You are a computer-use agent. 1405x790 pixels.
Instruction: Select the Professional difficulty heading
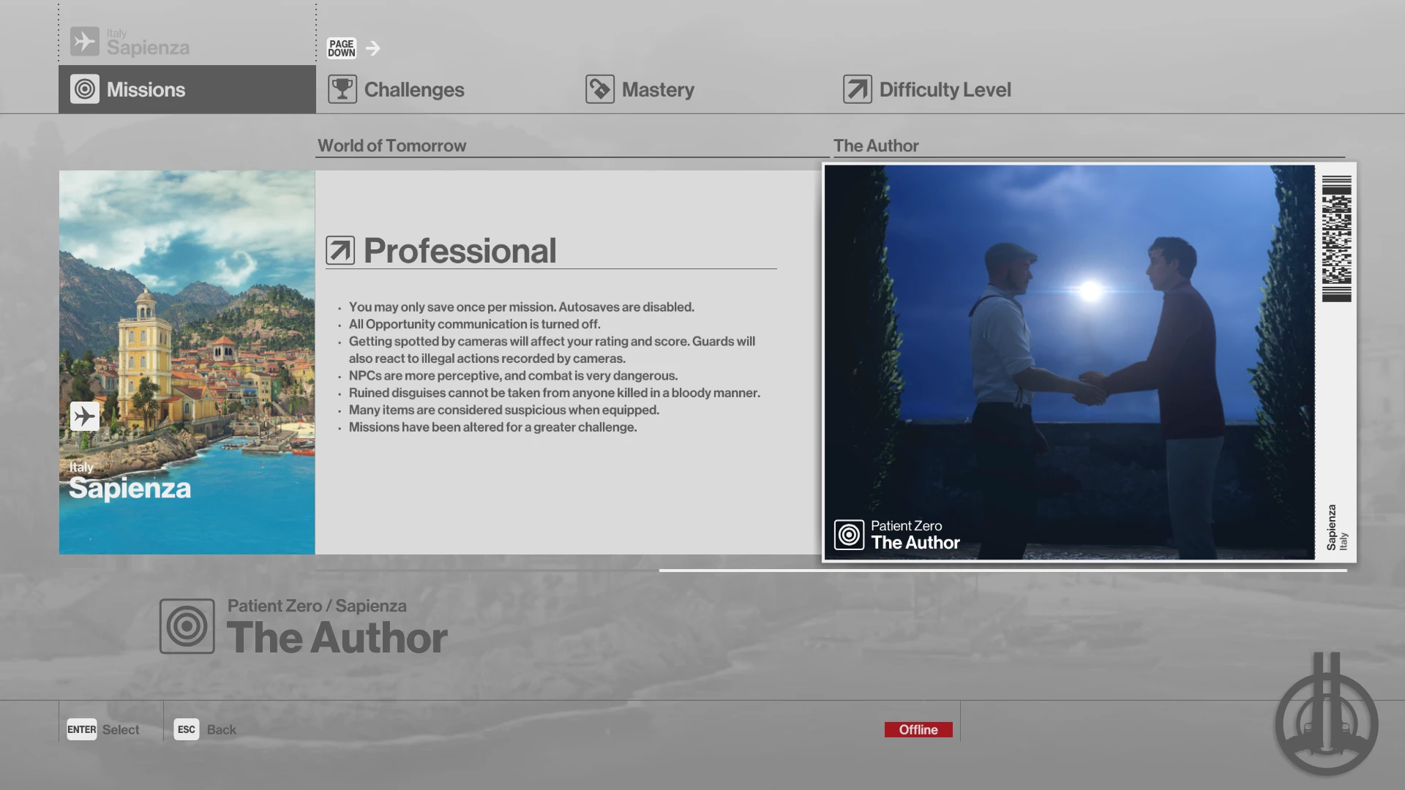coord(460,251)
